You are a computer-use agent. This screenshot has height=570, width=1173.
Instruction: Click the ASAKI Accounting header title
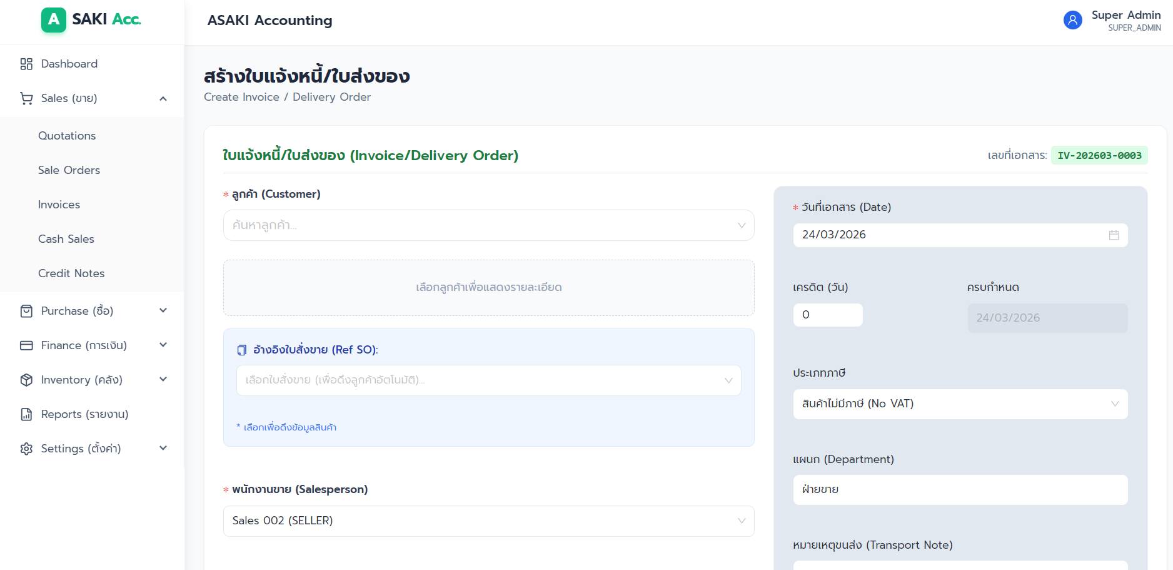click(x=270, y=21)
